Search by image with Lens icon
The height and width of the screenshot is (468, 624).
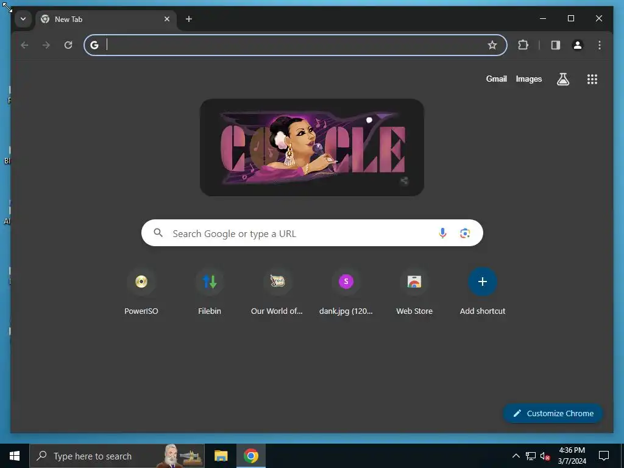point(465,233)
